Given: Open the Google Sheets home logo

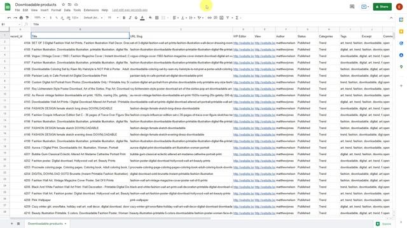Looking at the screenshot, I should click(x=8, y=7).
